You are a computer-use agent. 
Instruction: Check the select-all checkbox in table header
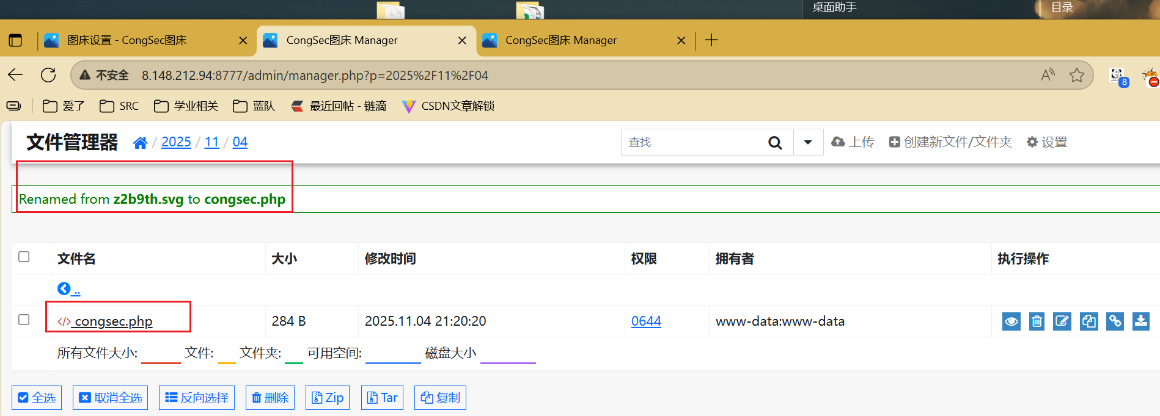tap(24, 257)
